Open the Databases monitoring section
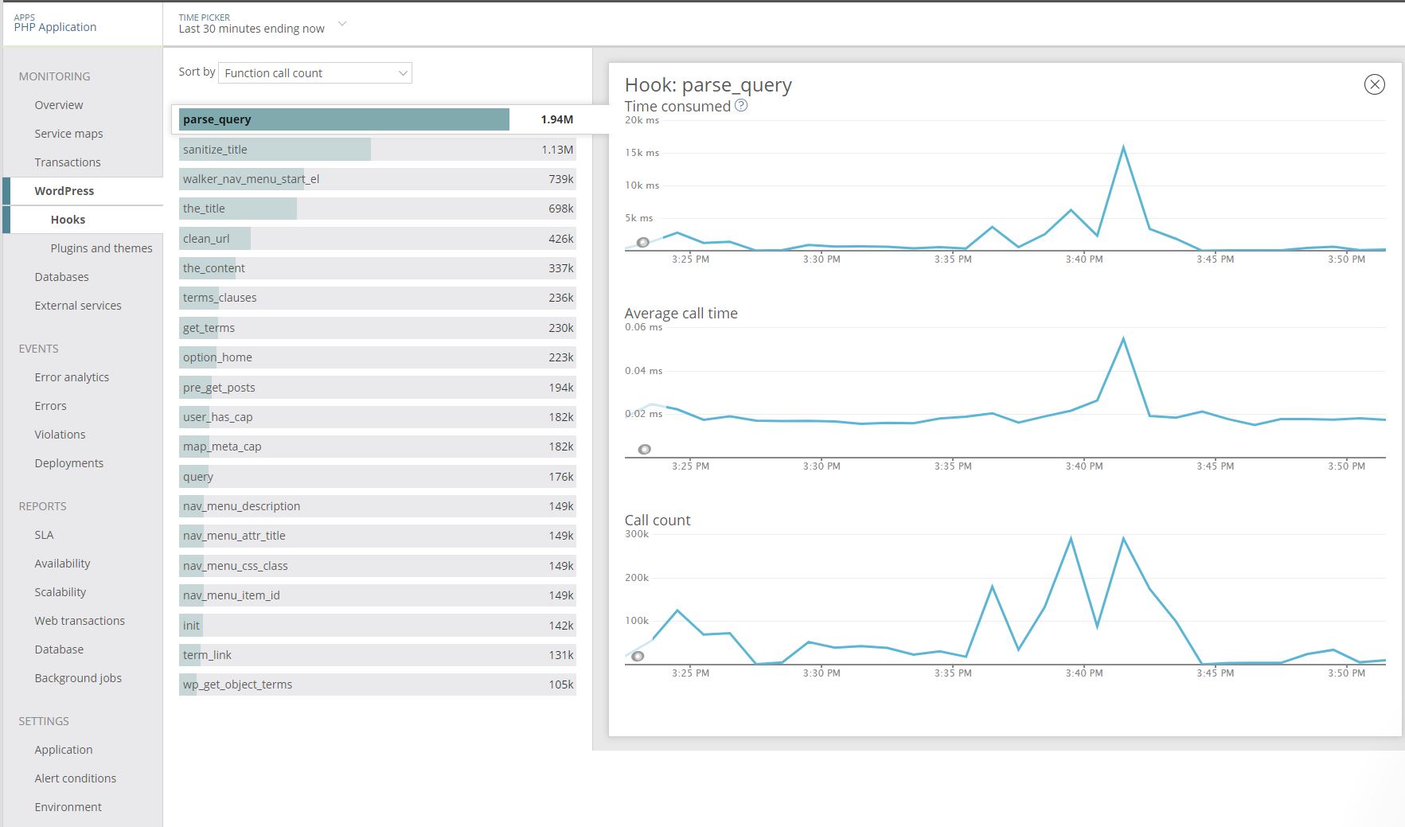This screenshot has width=1405, height=827. (61, 277)
